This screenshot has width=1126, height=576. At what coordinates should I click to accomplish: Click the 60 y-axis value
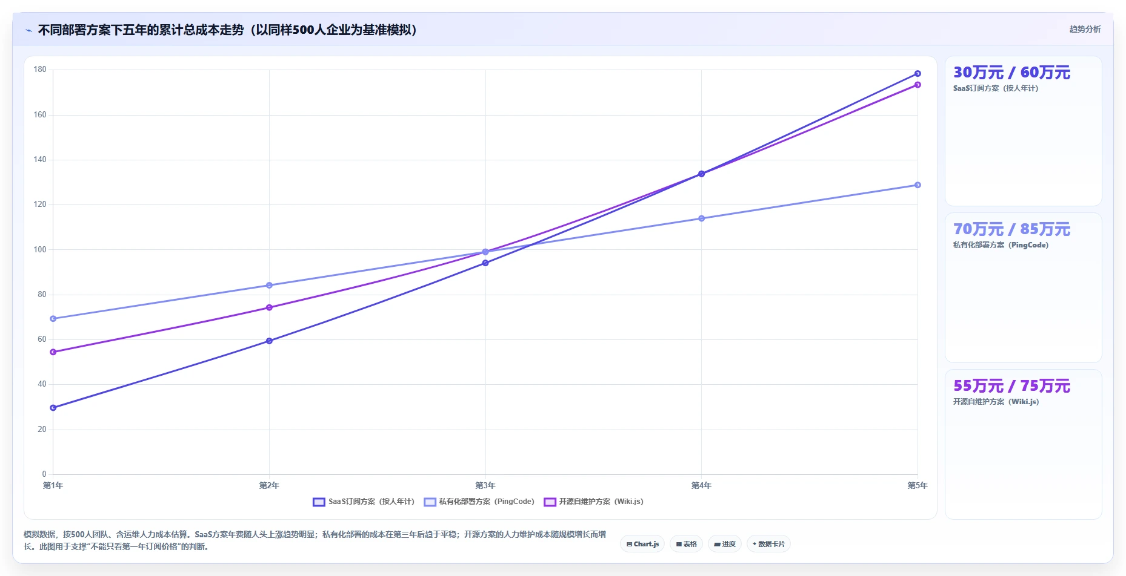coord(42,339)
